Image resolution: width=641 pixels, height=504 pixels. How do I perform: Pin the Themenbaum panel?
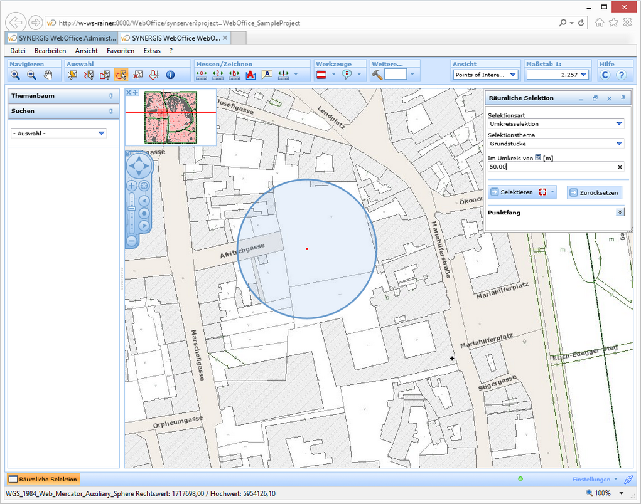[x=111, y=96]
